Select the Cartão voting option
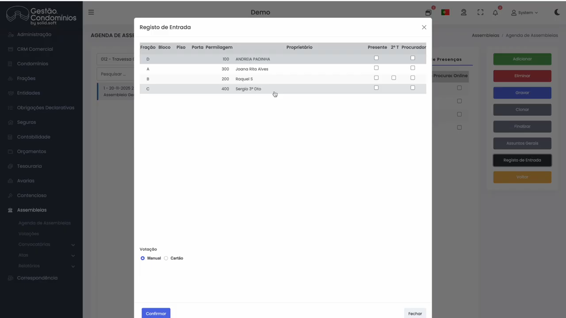566x318 pixels. coord(166,258)
